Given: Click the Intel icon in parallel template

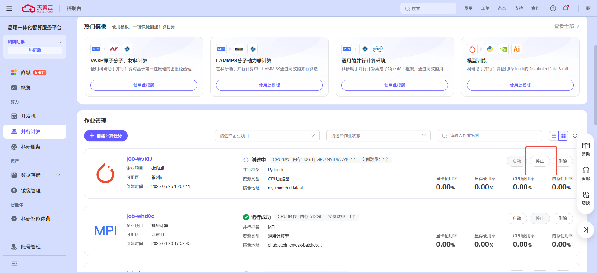Looking at the screenshot, I should [378, 49].
